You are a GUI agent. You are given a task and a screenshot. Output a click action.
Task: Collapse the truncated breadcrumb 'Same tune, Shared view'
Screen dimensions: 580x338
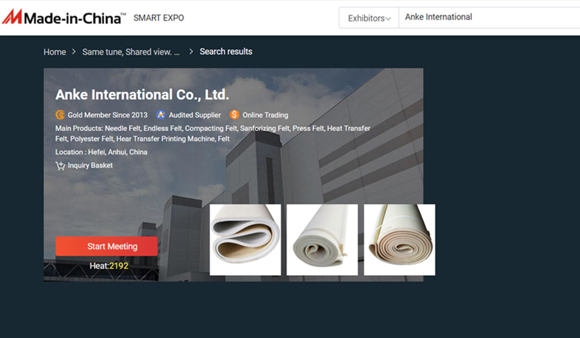pyautogui.click(x=131, y=52)
